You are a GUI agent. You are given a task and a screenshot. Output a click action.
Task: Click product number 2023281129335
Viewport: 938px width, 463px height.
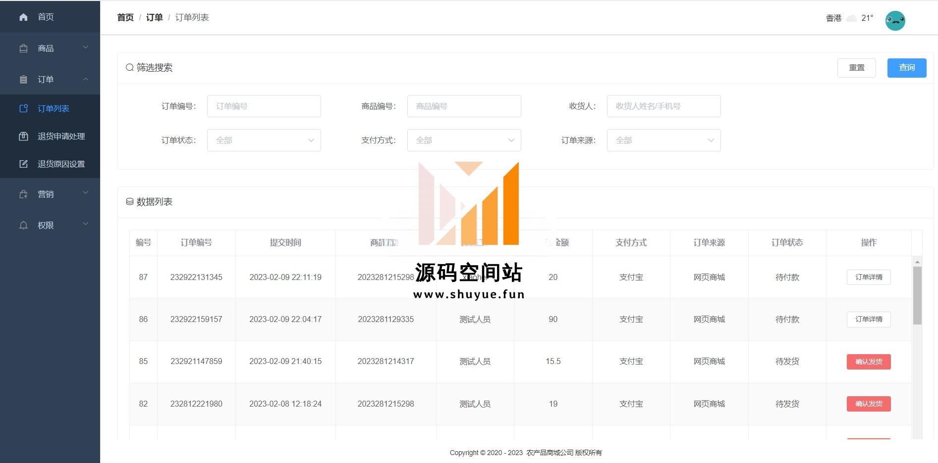pyautogui.click(x=386, y=319)
